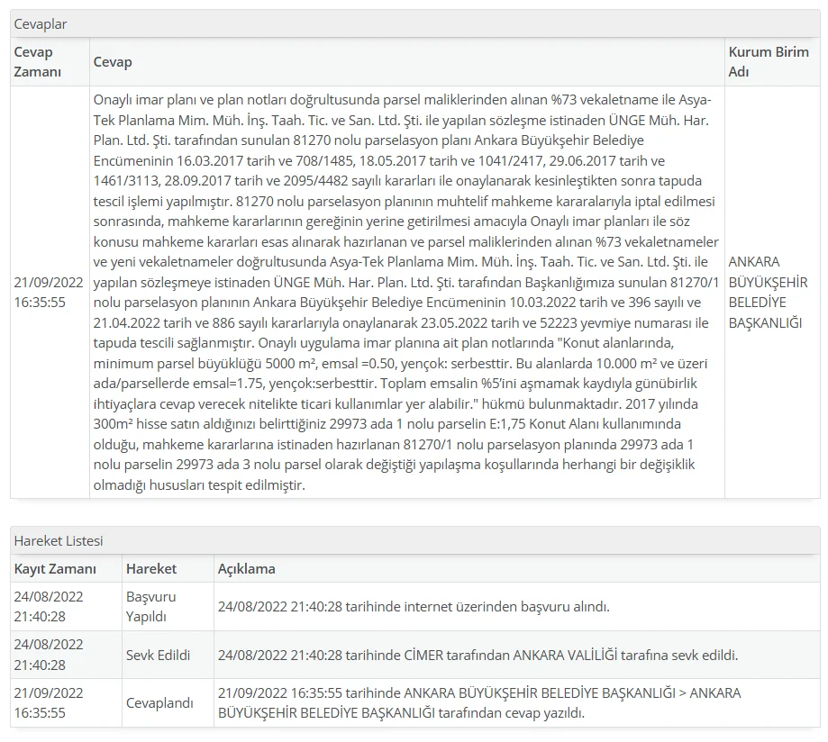Click the timestamp in the Cevaplandı row

[50, 702]
